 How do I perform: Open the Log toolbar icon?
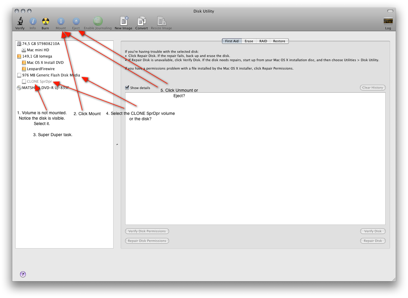[388, 21]
